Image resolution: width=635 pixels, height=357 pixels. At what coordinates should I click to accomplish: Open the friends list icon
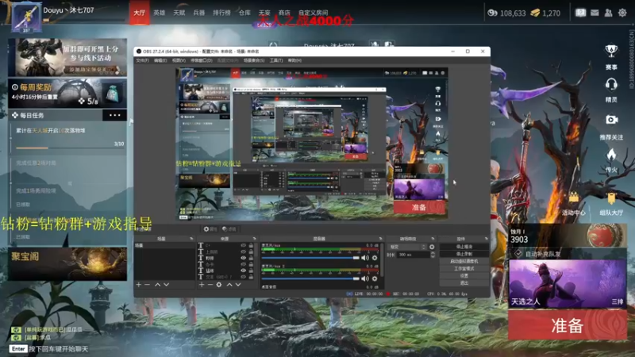pos(608,13)
